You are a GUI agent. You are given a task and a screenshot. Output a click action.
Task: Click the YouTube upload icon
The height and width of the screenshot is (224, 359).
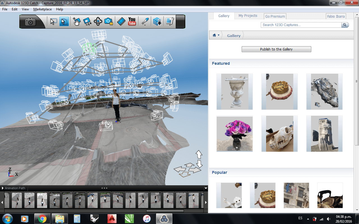(x=132, y=22)
